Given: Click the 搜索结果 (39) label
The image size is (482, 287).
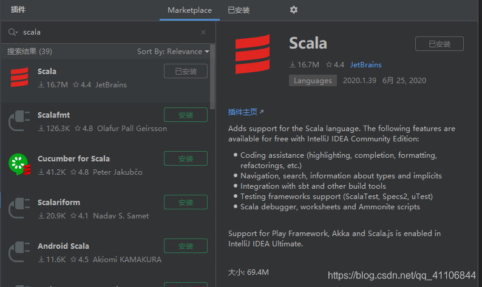Looking at the screenshot, I should [30, 52].
